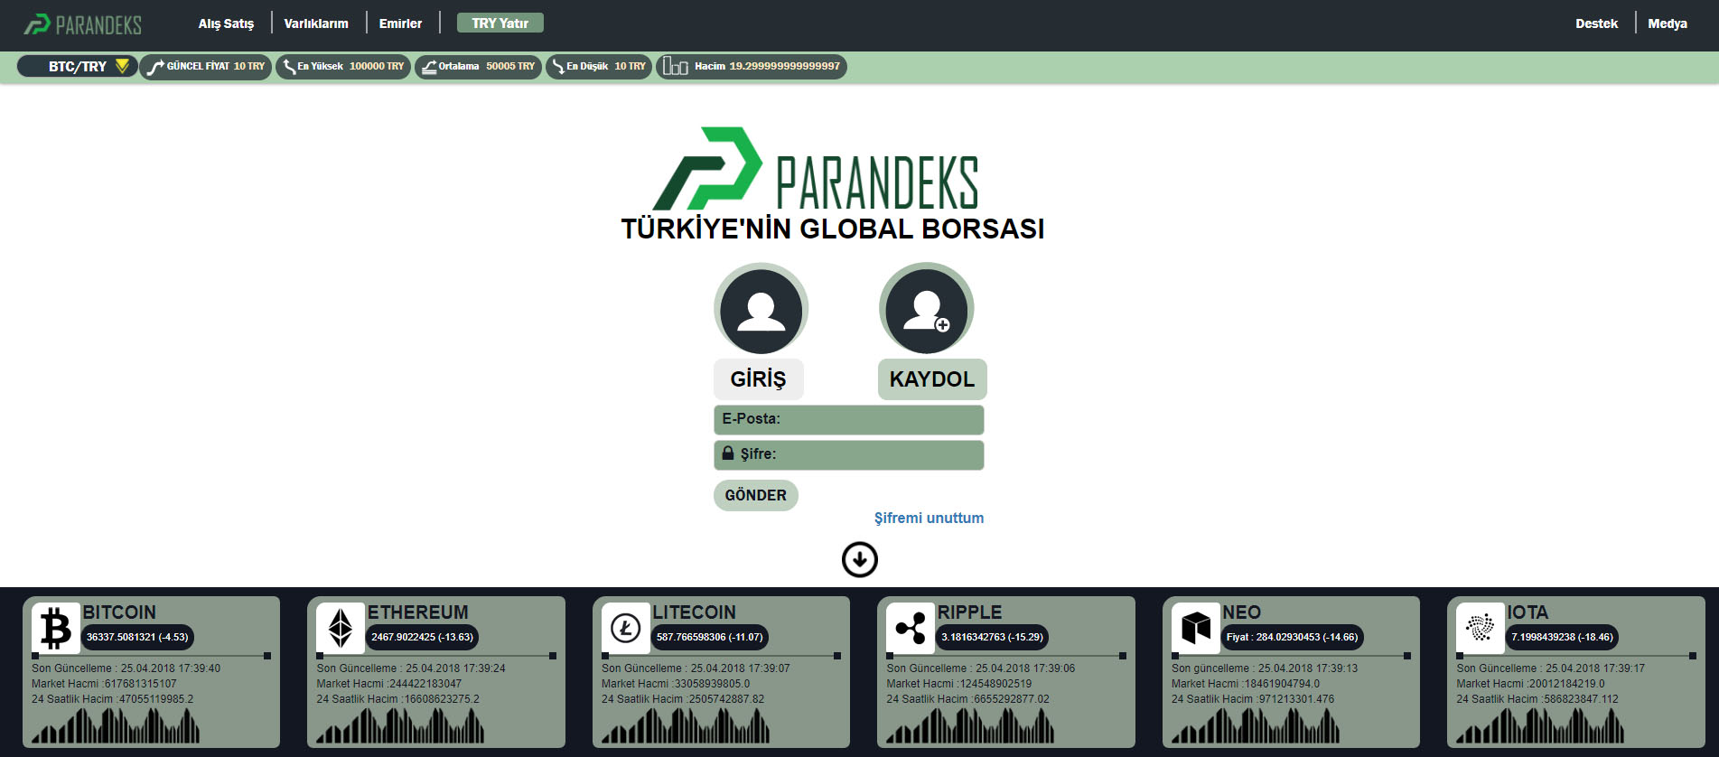Screen dimensions: 1719x757
Task: Select the KAYDOL tab
Action: 932,379
